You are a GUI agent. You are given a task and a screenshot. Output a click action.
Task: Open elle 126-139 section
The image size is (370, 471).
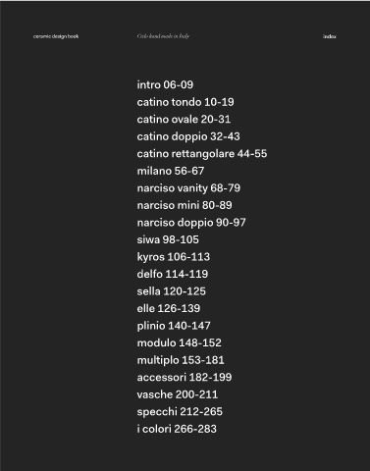coord(169,308)
